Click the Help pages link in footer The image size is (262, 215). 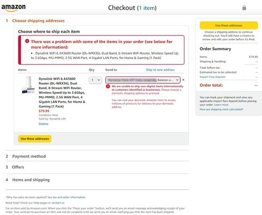click(x=39, y=202)
